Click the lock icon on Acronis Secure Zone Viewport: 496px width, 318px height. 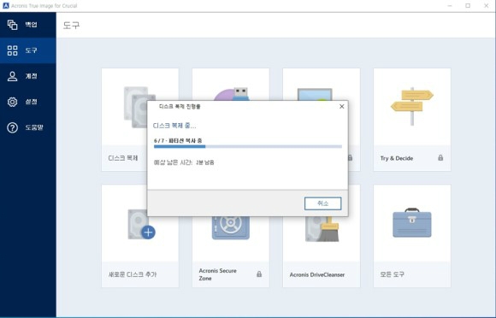tap(259, 274)
